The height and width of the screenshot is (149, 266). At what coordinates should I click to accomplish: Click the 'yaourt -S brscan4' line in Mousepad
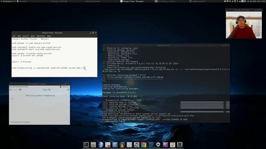tap(22, 62)
